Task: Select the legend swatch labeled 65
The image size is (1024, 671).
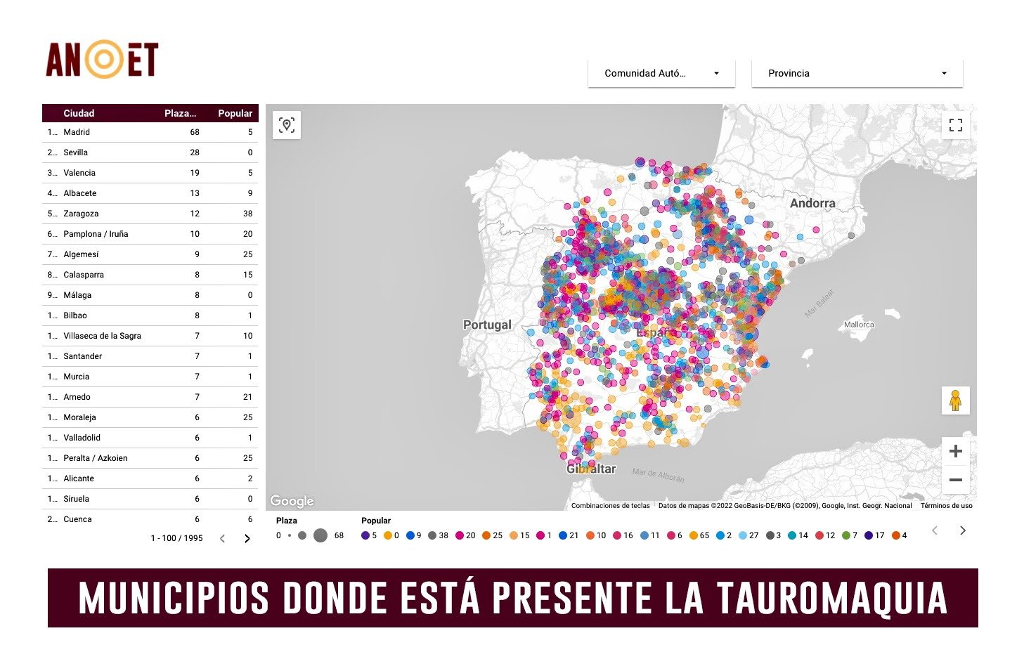Action: click(x=694, y=535)
